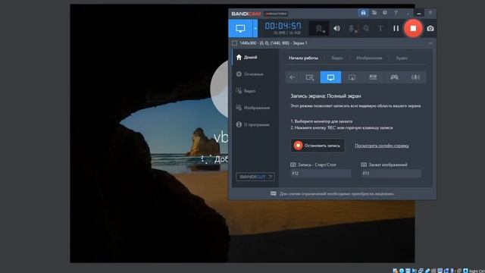The image size is (485, 273).
Task: Select the audio-only recording mode icon
Action: pos(415,77)
